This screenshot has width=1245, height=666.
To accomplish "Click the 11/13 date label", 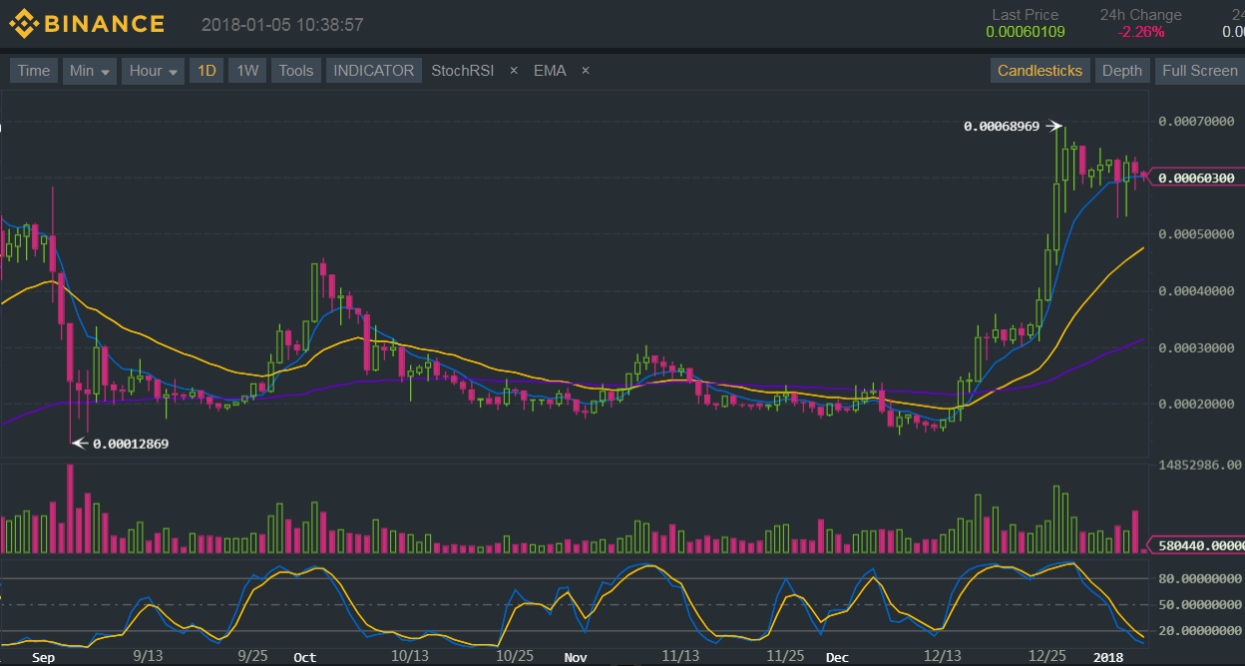I will 679,657.
